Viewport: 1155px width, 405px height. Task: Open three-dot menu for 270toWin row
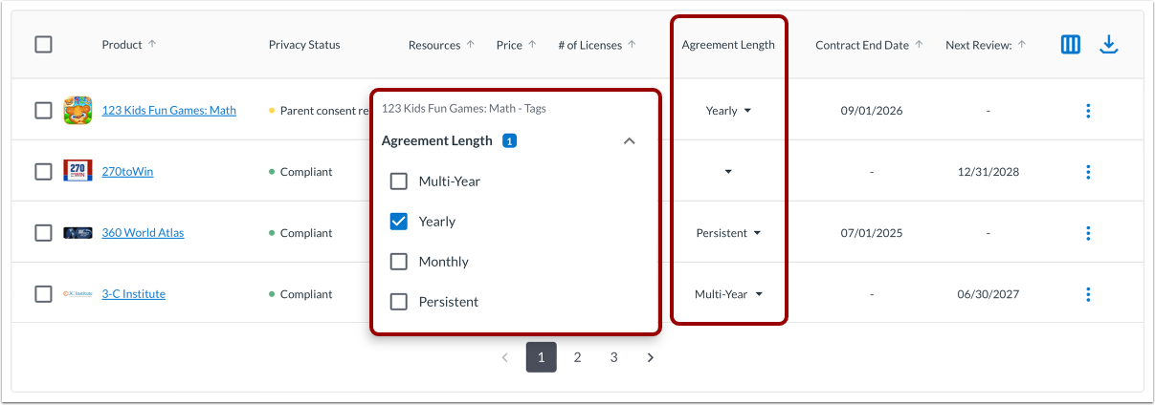coord(1088,172)
